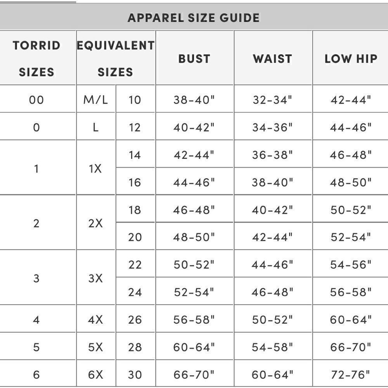This screenshot has width=388, height=388.
Task: Select bust measurement 66-70" cell
Action: tap(194, 374)
